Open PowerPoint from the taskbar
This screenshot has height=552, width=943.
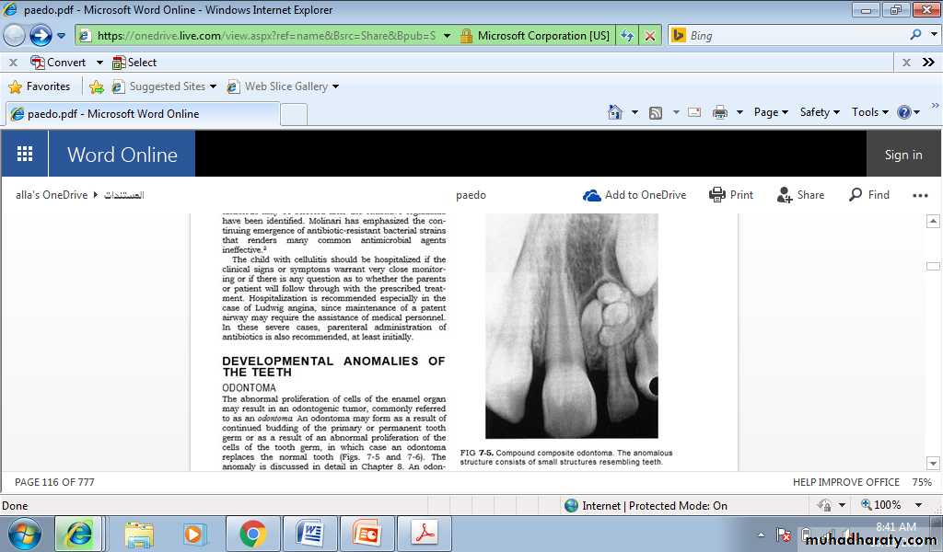click(367, 533)
